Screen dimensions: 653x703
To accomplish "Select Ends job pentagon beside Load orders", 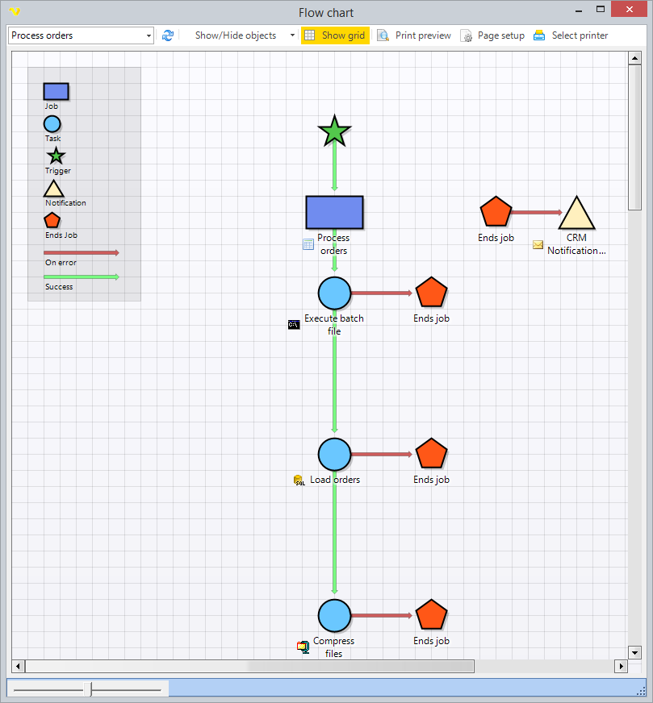I will tap(431, 455).
